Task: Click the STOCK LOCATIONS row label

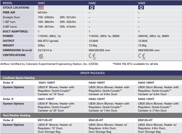Action: point(16,8)
